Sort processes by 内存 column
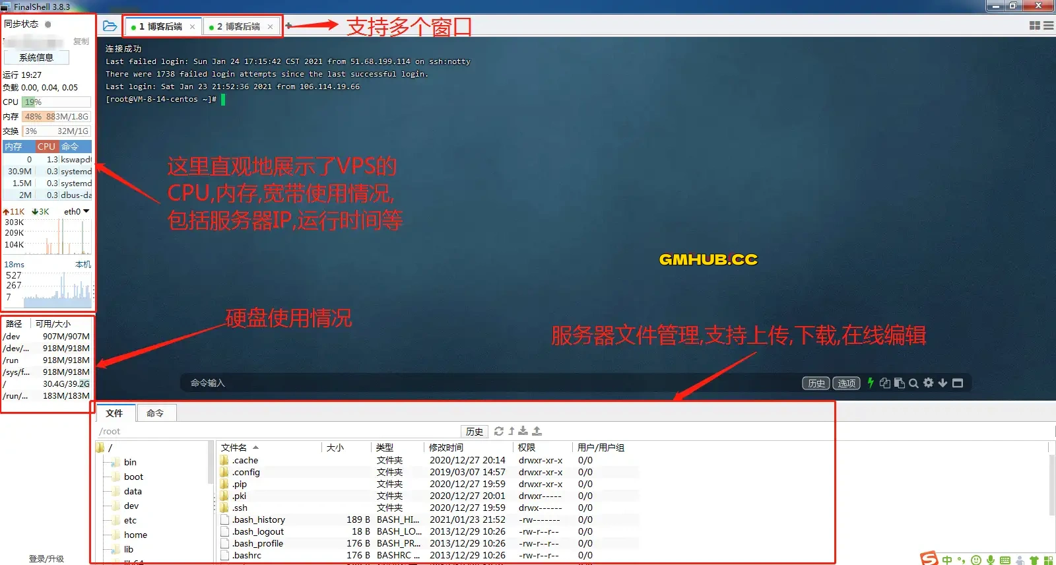The image size is (1056, 565). [18, 147]
